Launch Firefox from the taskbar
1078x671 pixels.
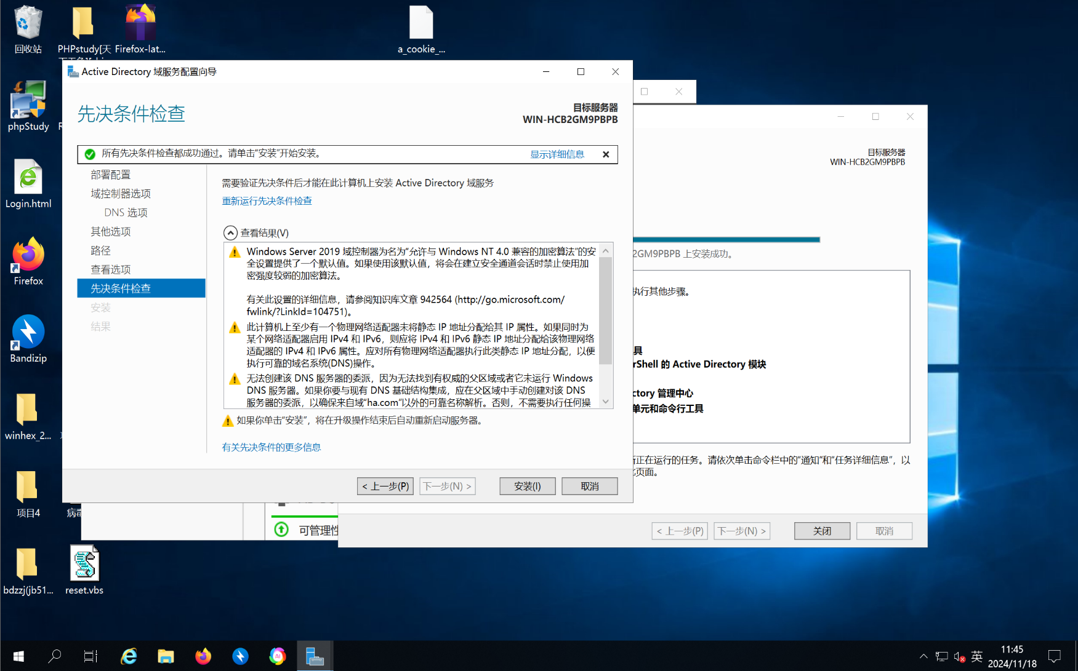[203, 656]
